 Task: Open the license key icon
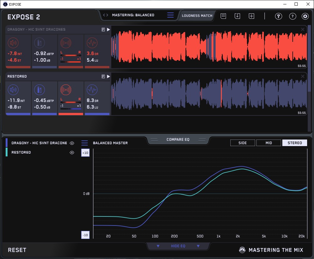(279, 16)
